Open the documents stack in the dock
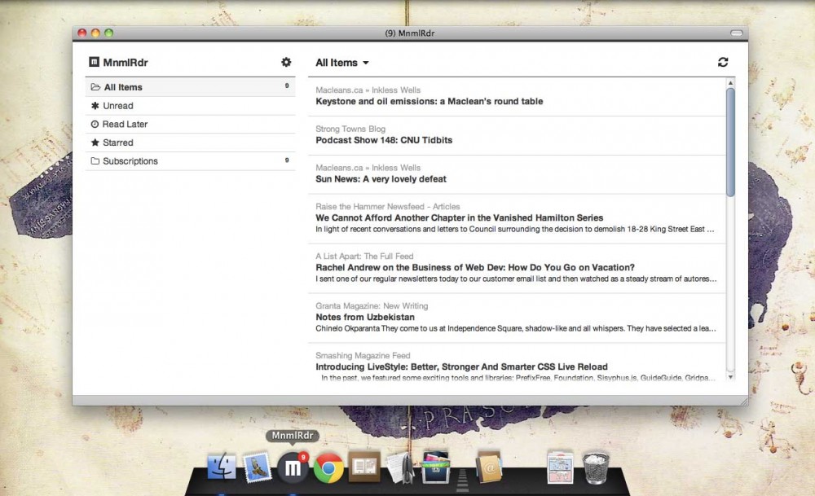Viewport: 815px width, 496px height. point(560,467)
